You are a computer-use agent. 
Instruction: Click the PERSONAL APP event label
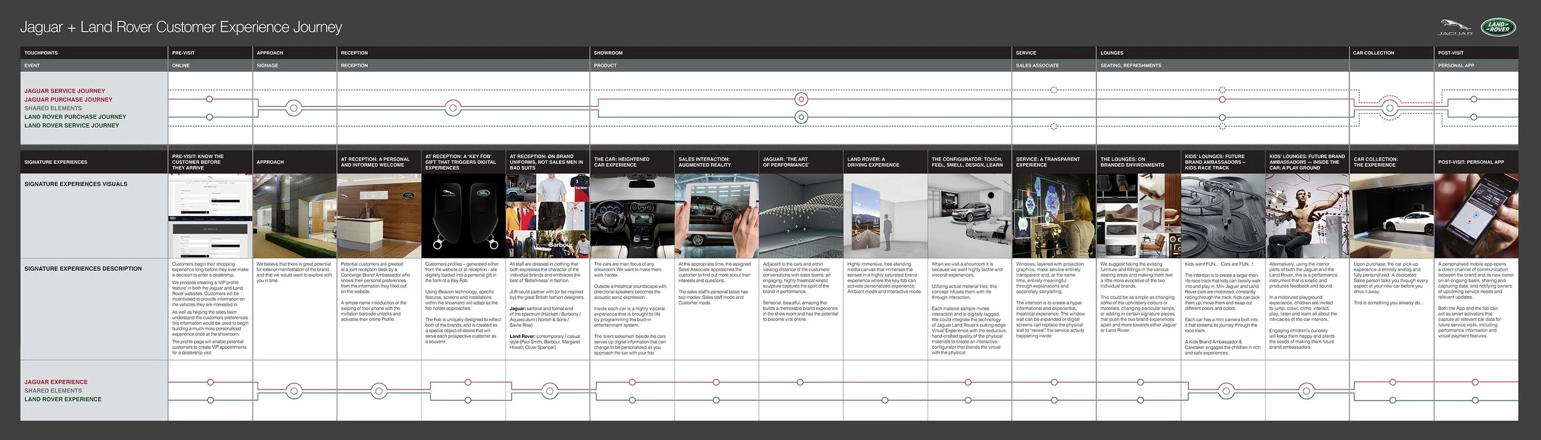1456,65
